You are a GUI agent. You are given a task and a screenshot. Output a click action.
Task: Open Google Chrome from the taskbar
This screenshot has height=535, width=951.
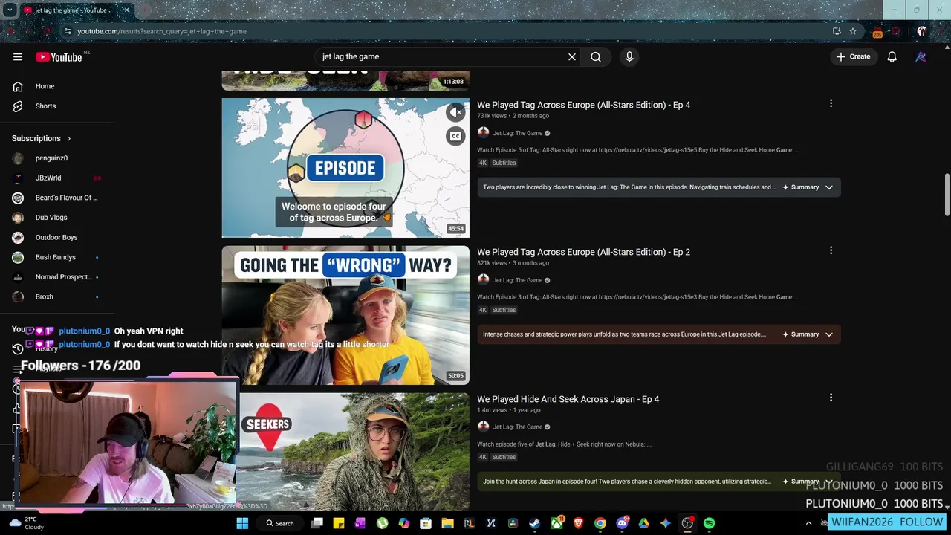click(600, 523)
